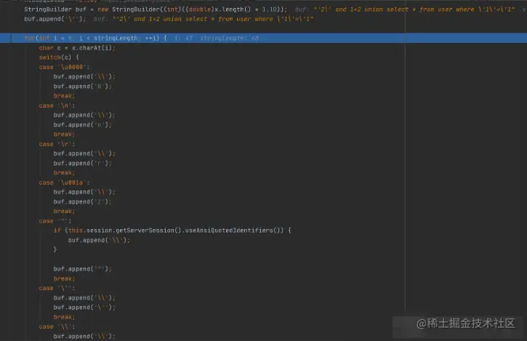Click the 'switch(c) {' statement
The height and width of the screenshot is (341, 527).
click(59, 57)
